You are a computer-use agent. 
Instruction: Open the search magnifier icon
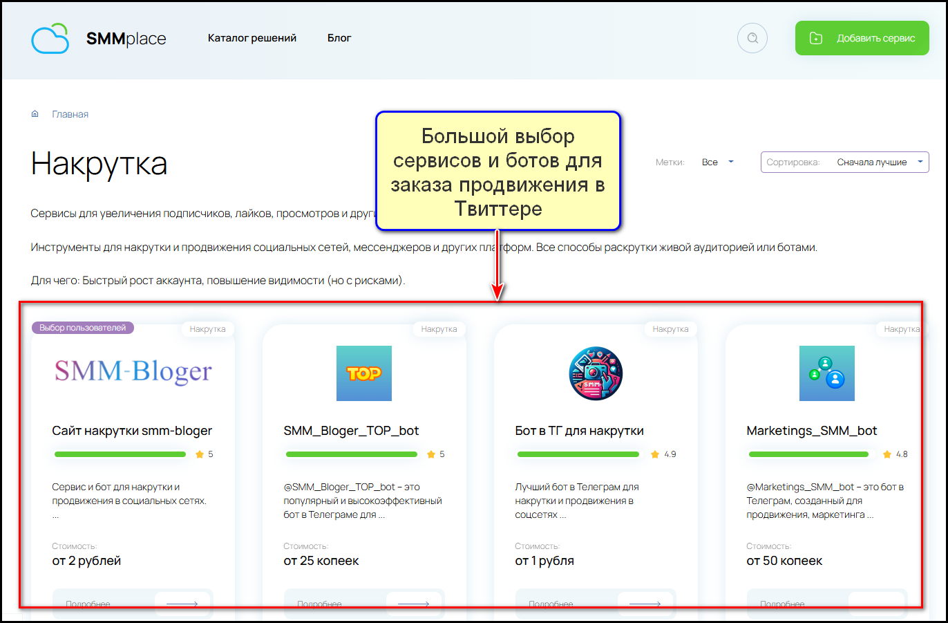point(752,39)
